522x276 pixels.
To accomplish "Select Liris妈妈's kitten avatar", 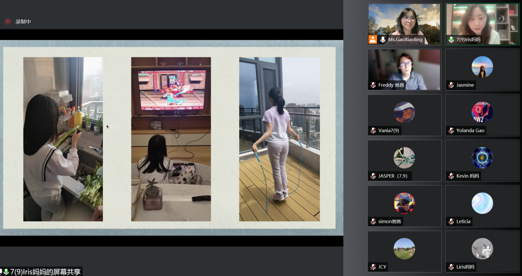I will [x=482, y=249].
